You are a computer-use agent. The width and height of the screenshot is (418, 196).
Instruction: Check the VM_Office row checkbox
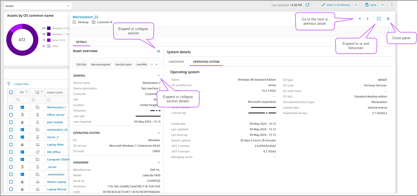(x=11, y=152)
